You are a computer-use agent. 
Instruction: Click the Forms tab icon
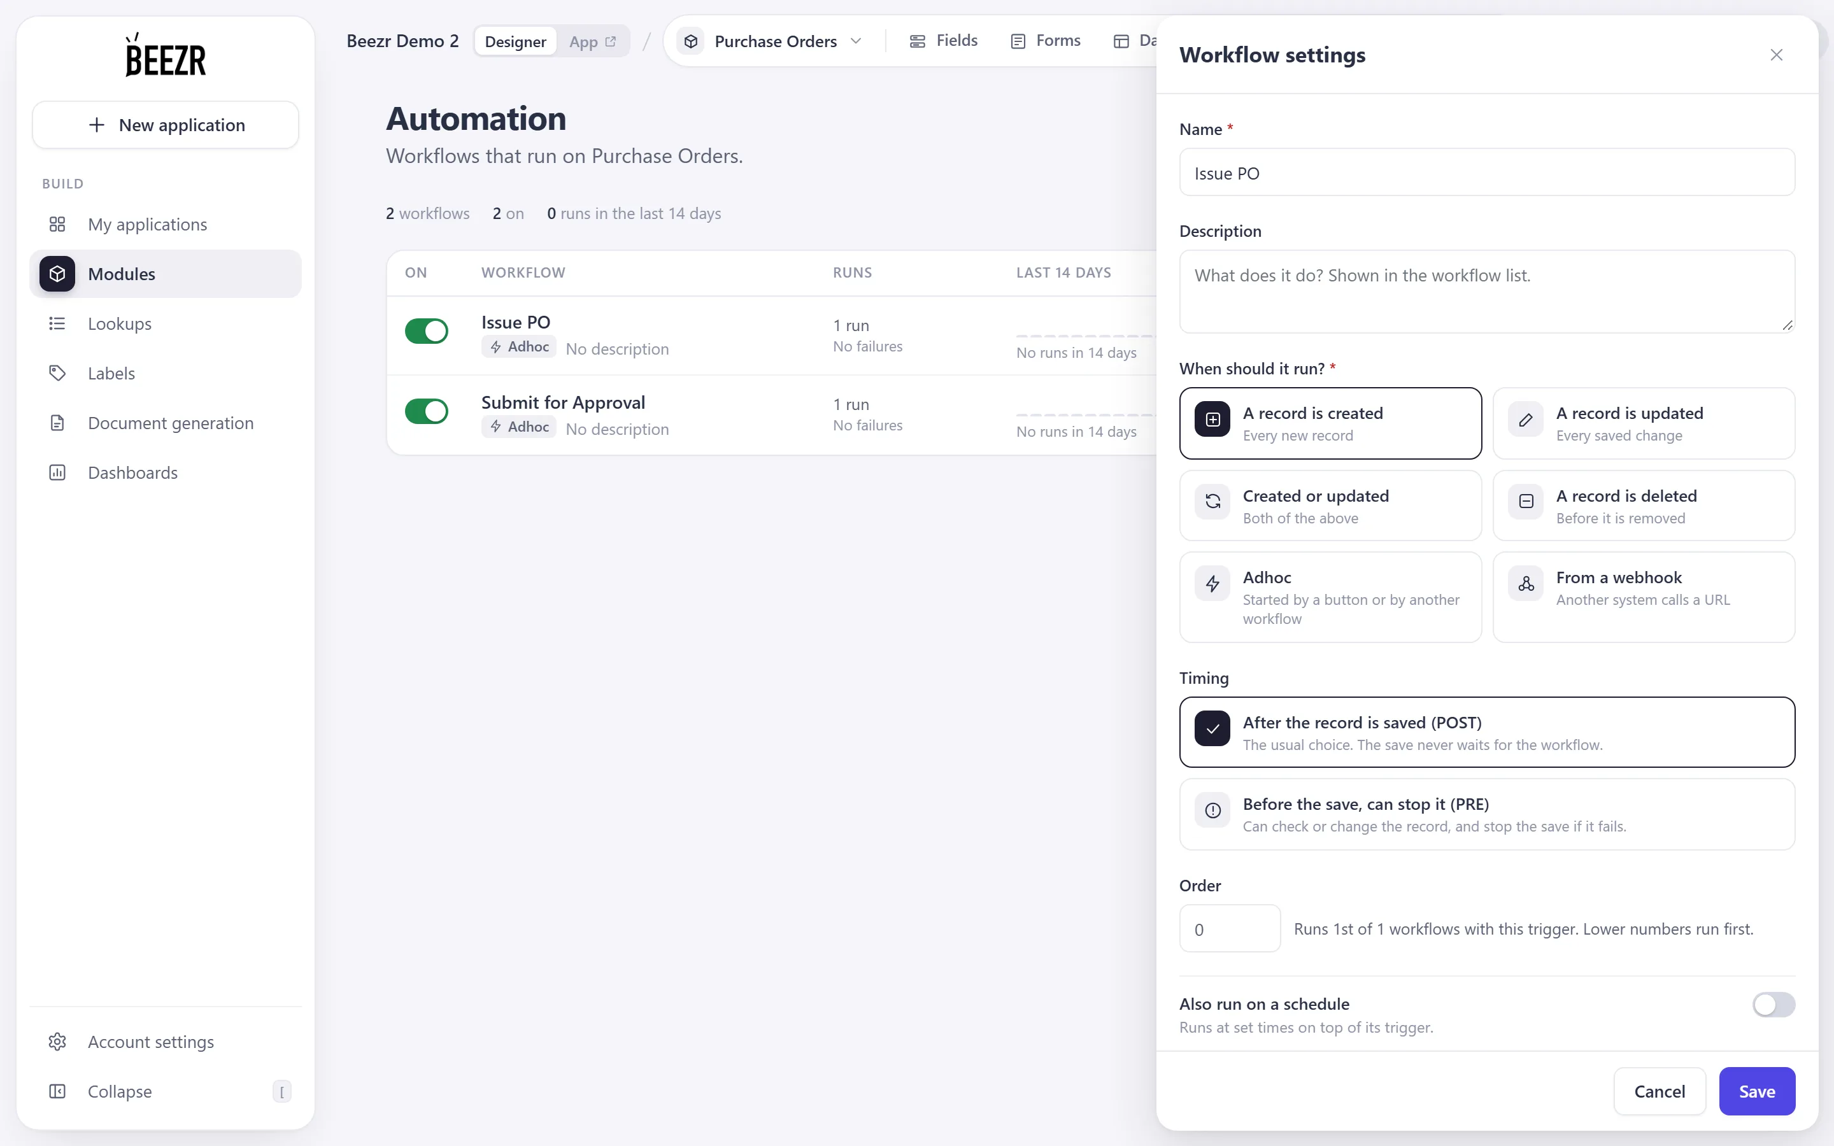[1018, 41]
